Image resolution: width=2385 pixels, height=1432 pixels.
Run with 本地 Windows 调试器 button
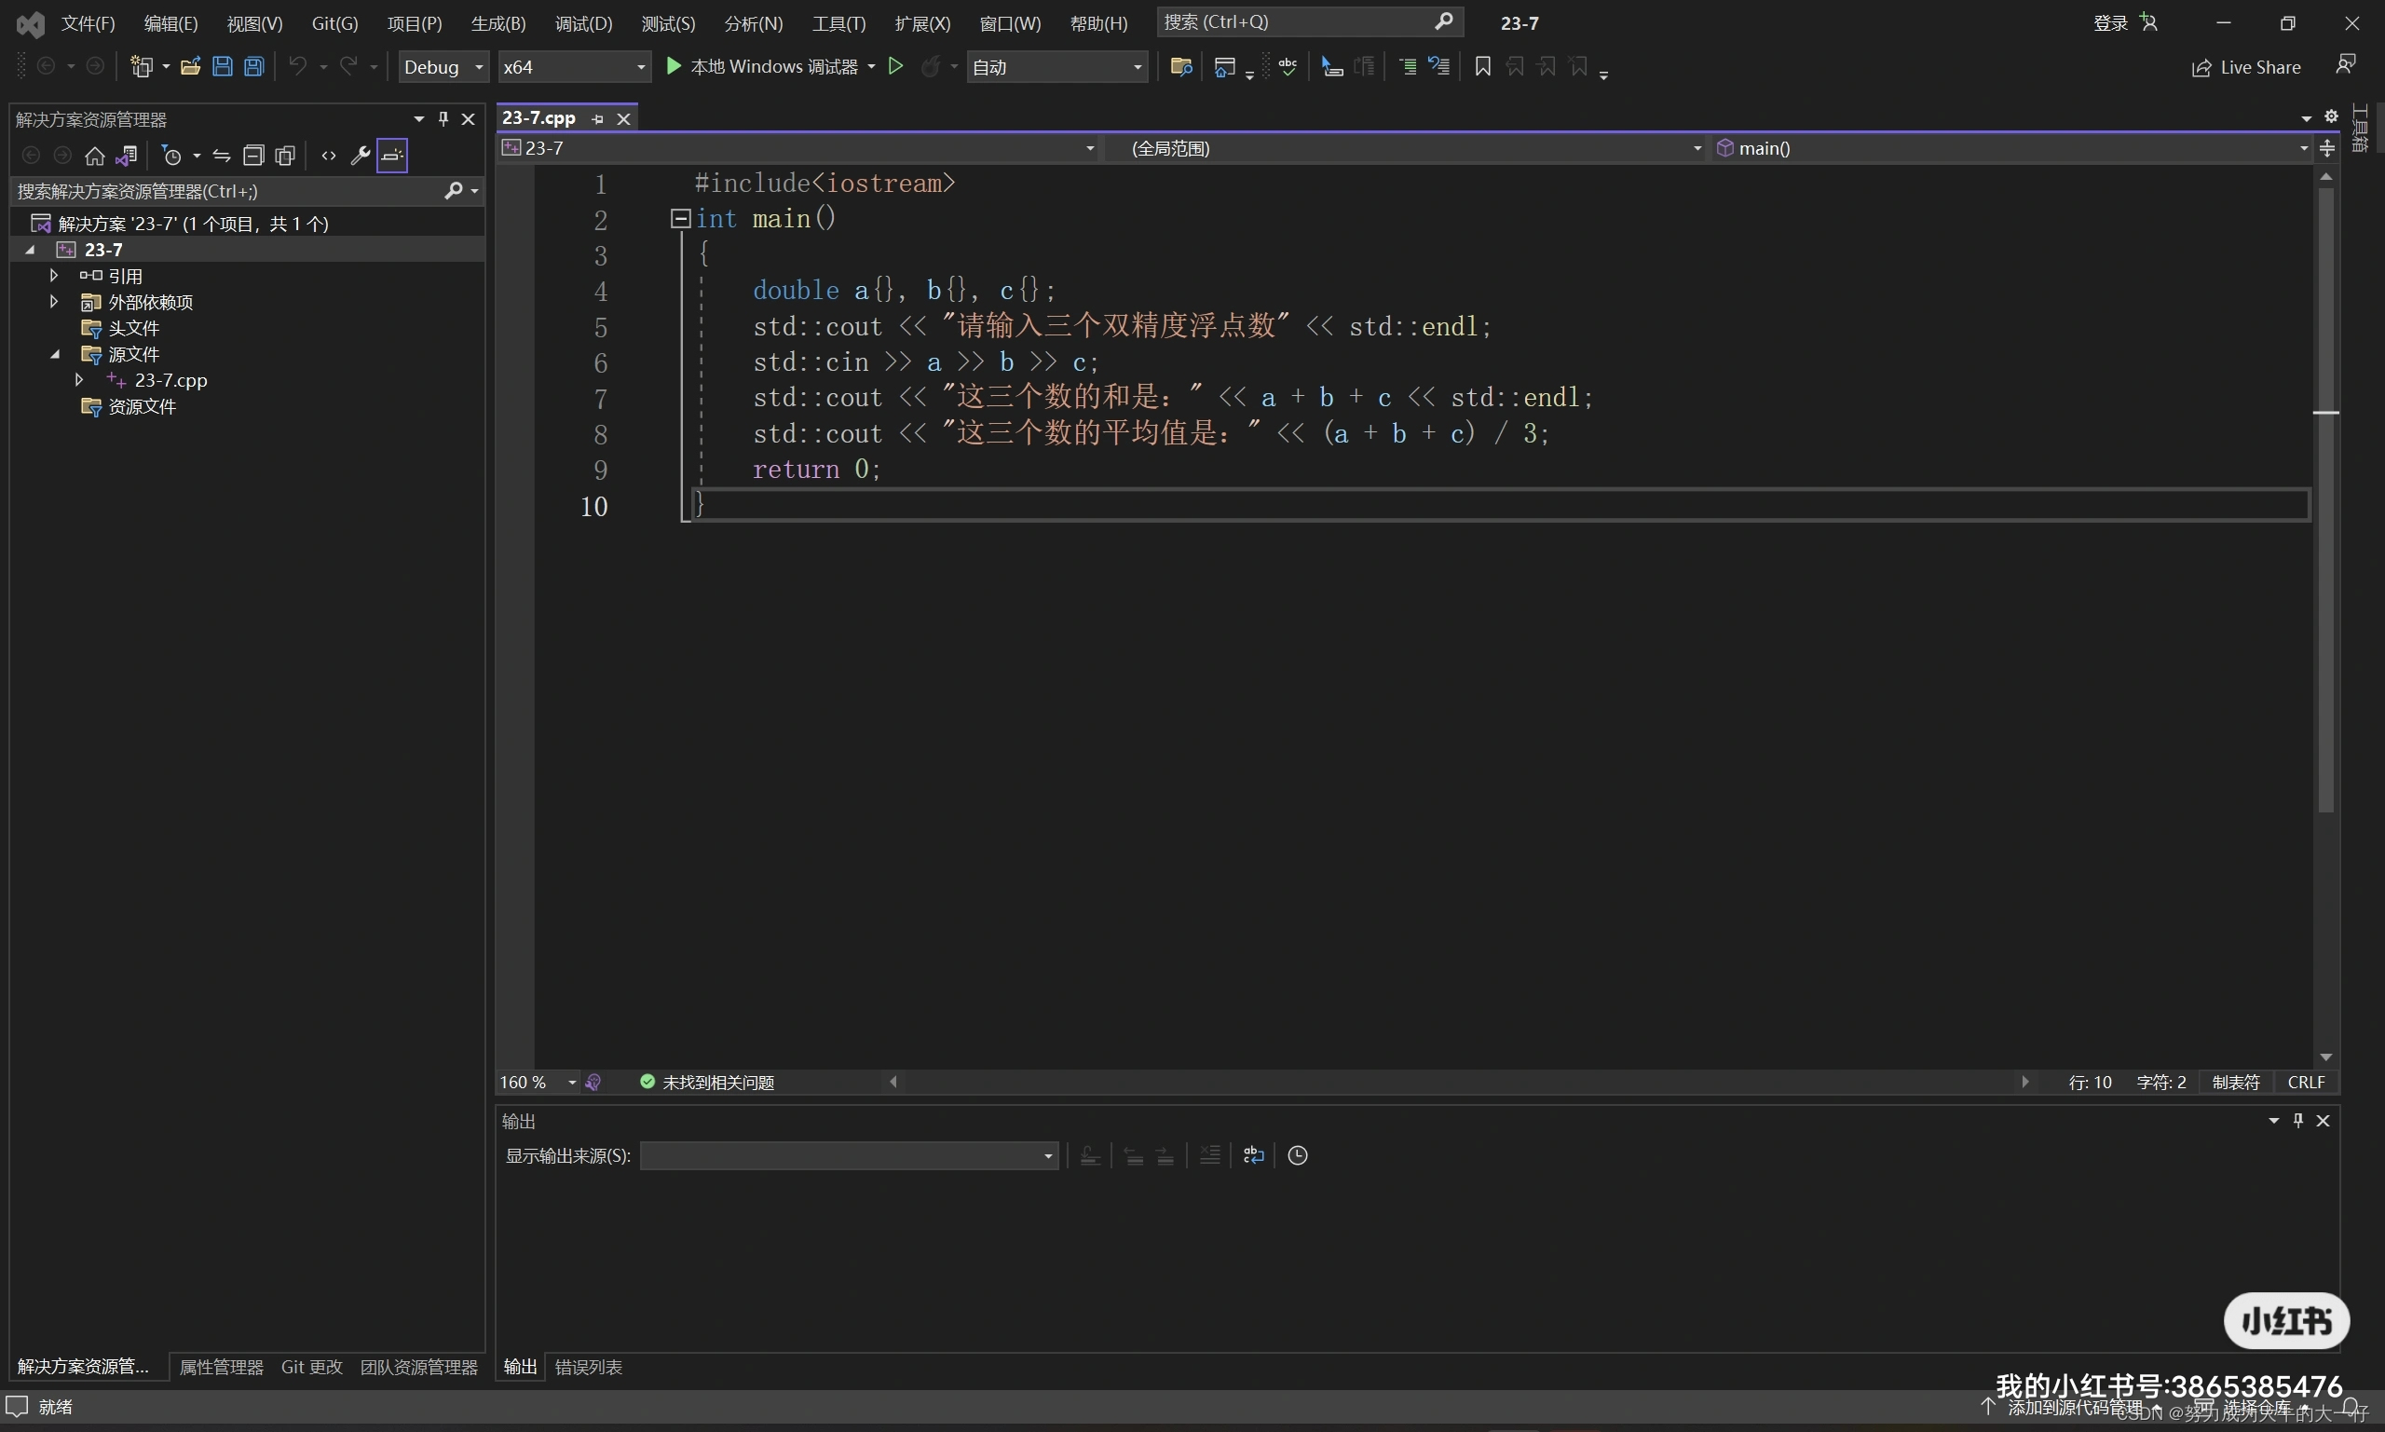(762, 66)
